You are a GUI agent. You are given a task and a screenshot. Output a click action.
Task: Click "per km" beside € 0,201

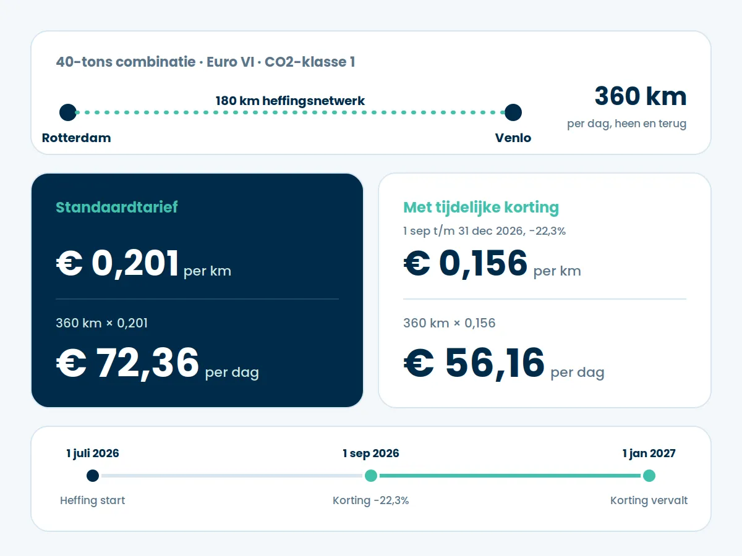coord(208,271)
